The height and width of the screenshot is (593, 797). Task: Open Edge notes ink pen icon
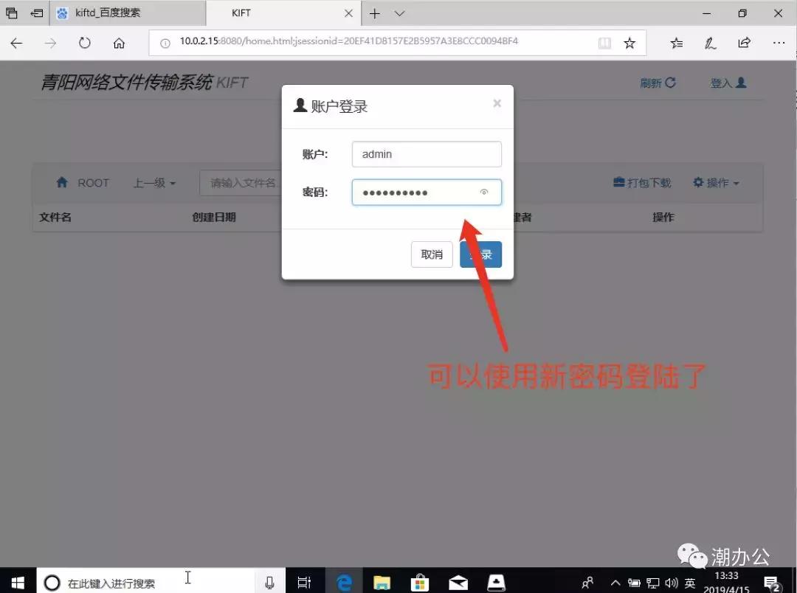(710, 43)
